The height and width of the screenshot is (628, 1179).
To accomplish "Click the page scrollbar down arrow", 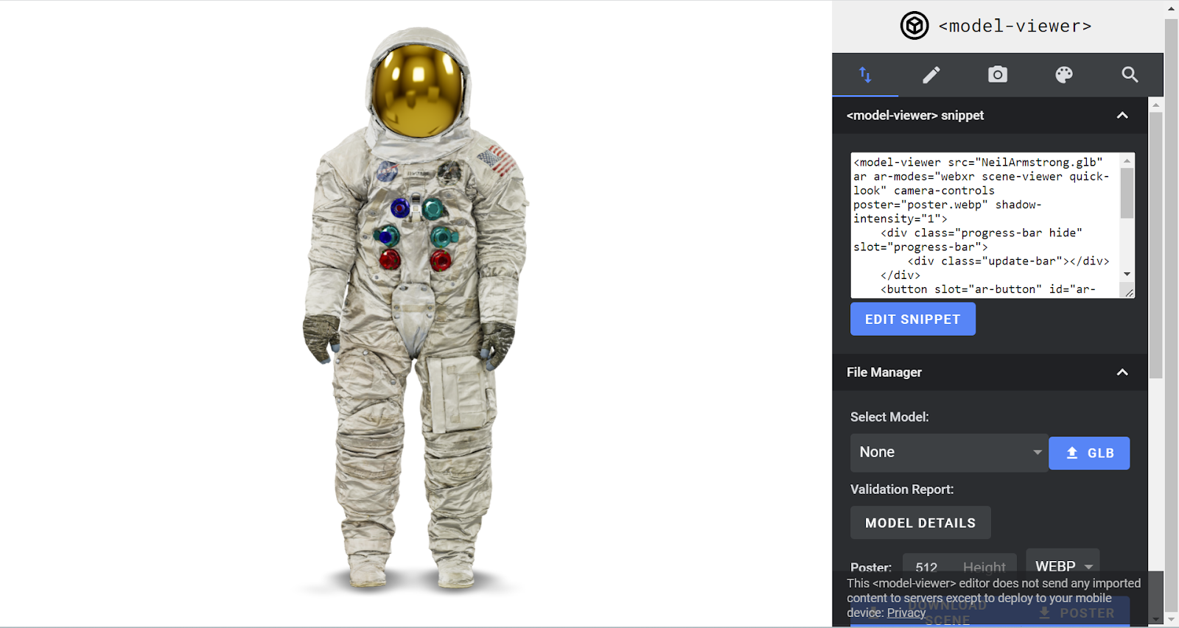I will [x=1171, y=620].
